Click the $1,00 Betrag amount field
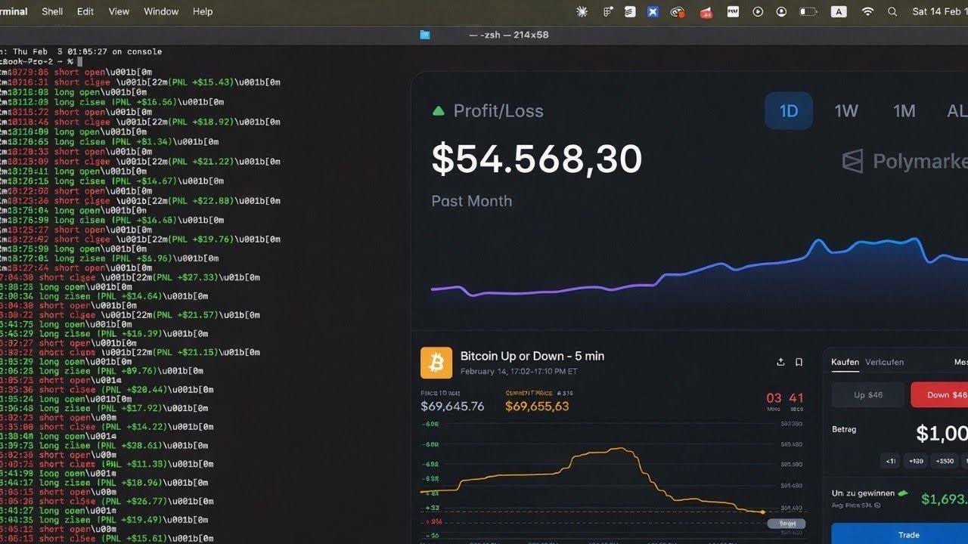Image resolution: width=968 pixels, height=544 pixels. tap(942, 433)
